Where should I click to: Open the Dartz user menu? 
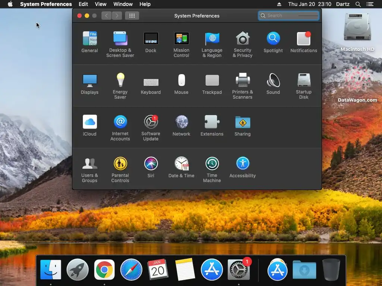343,4
